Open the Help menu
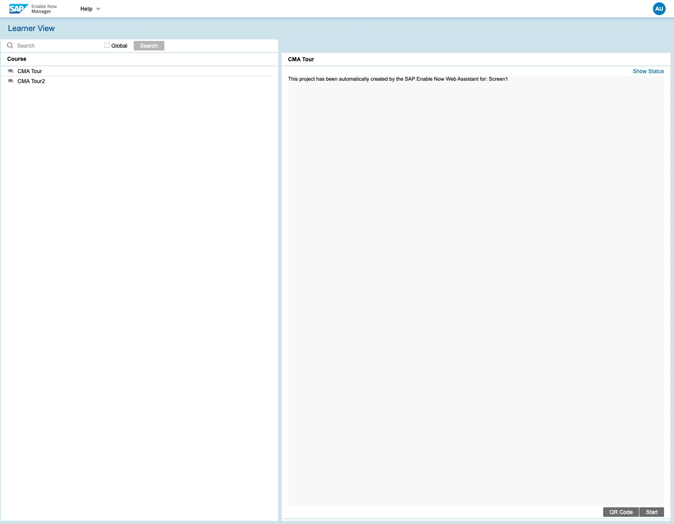Image resolution: width=674 pixels, height=524 pixels. [x=86, y=9]
